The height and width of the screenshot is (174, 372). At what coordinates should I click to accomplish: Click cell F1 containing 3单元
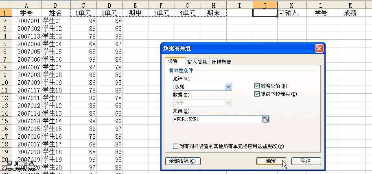pyautogui.click(x=162, y=13)
